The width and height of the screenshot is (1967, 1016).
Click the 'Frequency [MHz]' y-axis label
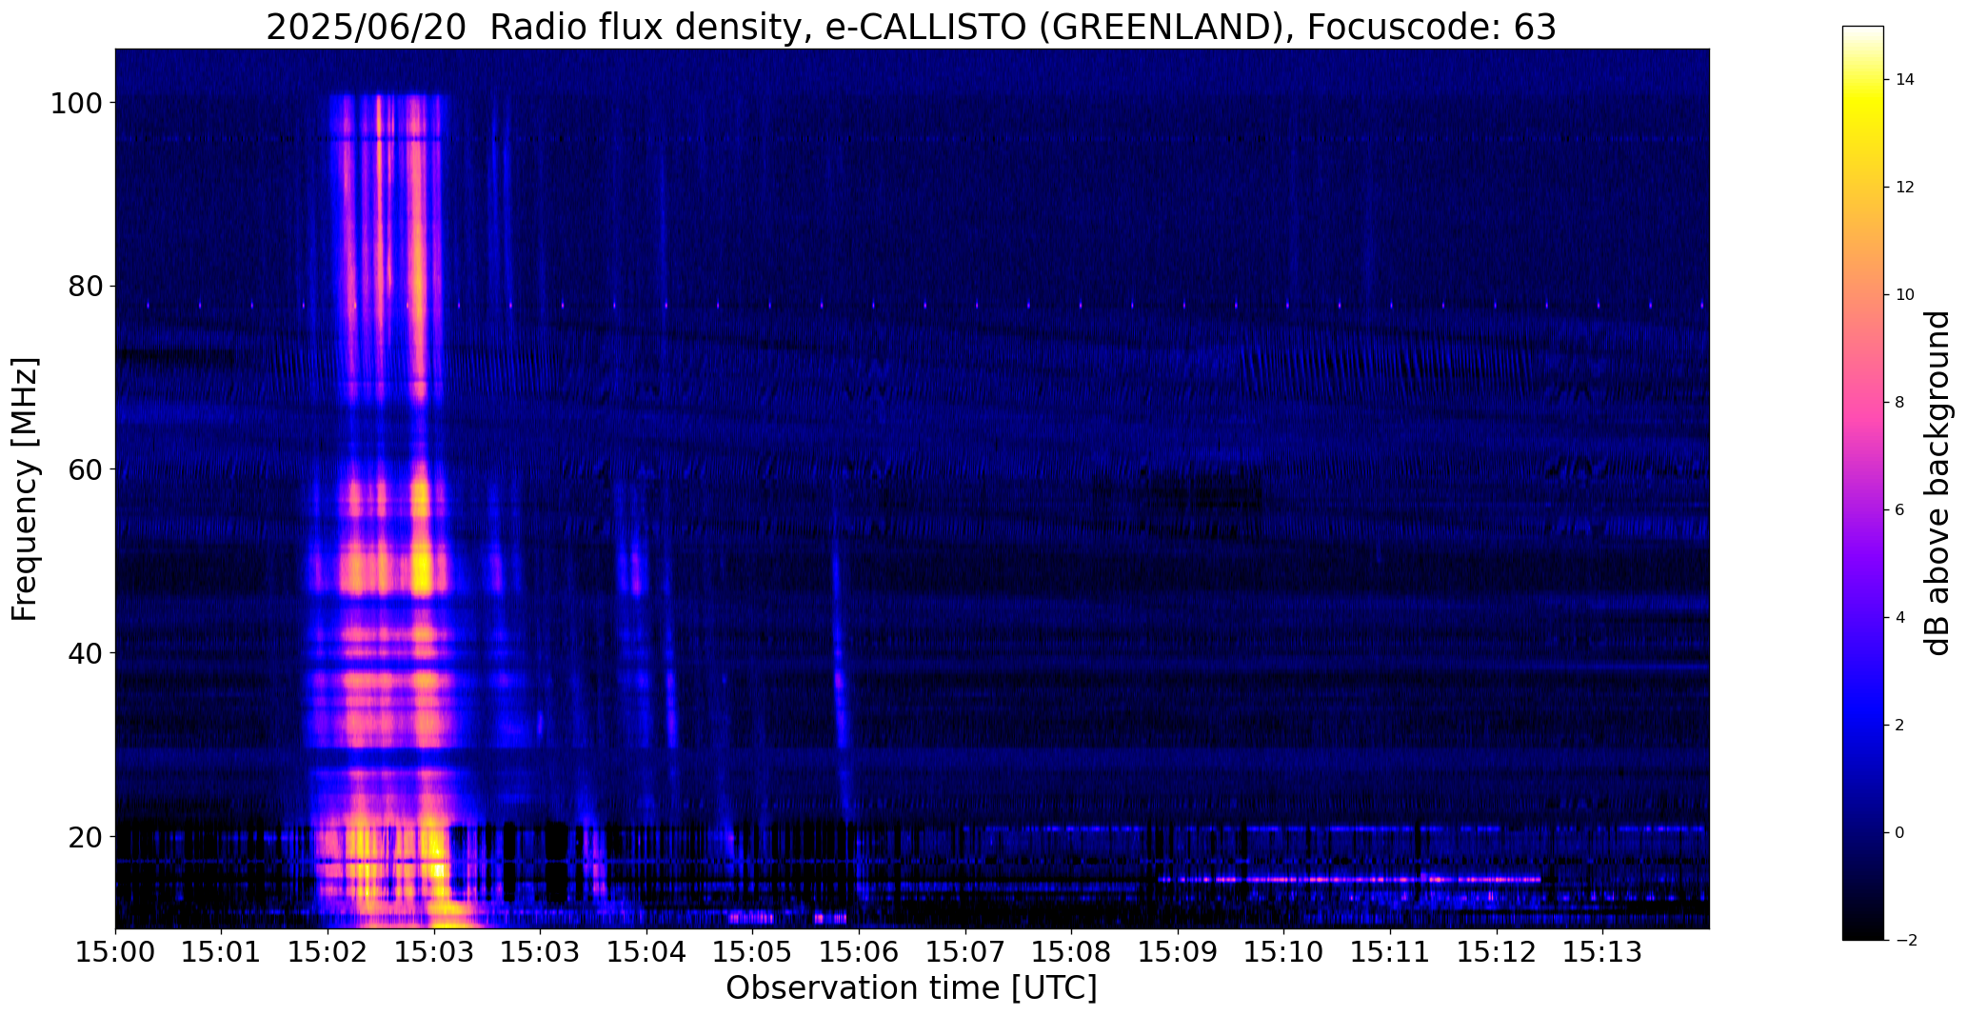tap(26, 489)
